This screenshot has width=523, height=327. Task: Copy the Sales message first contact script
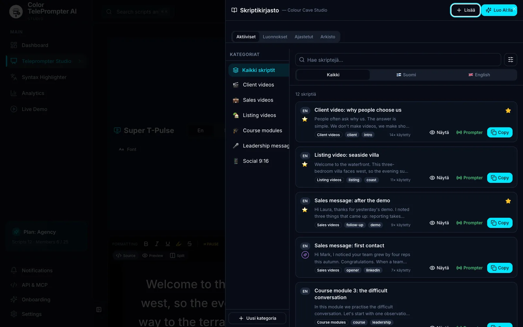pos(500,268)
